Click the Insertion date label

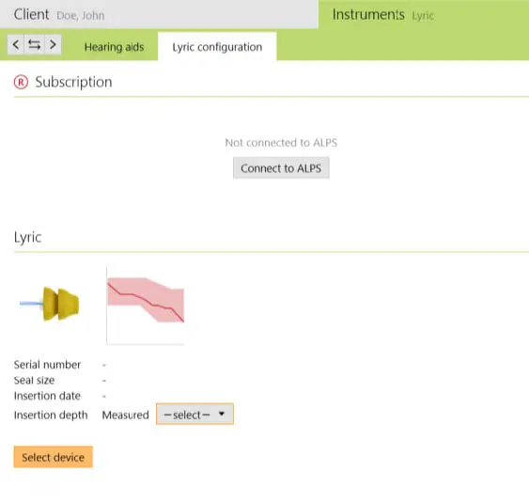coord(47,396)
